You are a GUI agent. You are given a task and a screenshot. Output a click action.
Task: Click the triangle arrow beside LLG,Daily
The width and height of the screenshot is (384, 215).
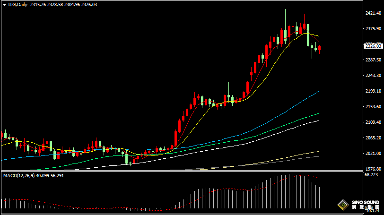tap(4, 4)
